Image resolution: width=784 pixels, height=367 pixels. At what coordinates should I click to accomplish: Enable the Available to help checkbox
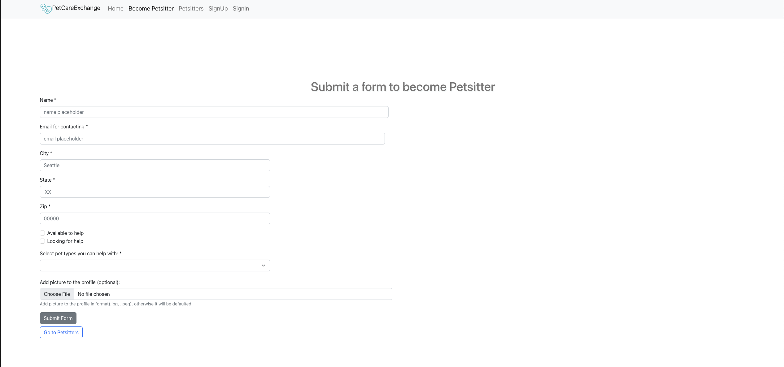pyautogui.click(x=42, y=233)
